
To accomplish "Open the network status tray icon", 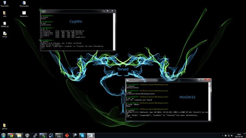I will [x=229, y=136].
